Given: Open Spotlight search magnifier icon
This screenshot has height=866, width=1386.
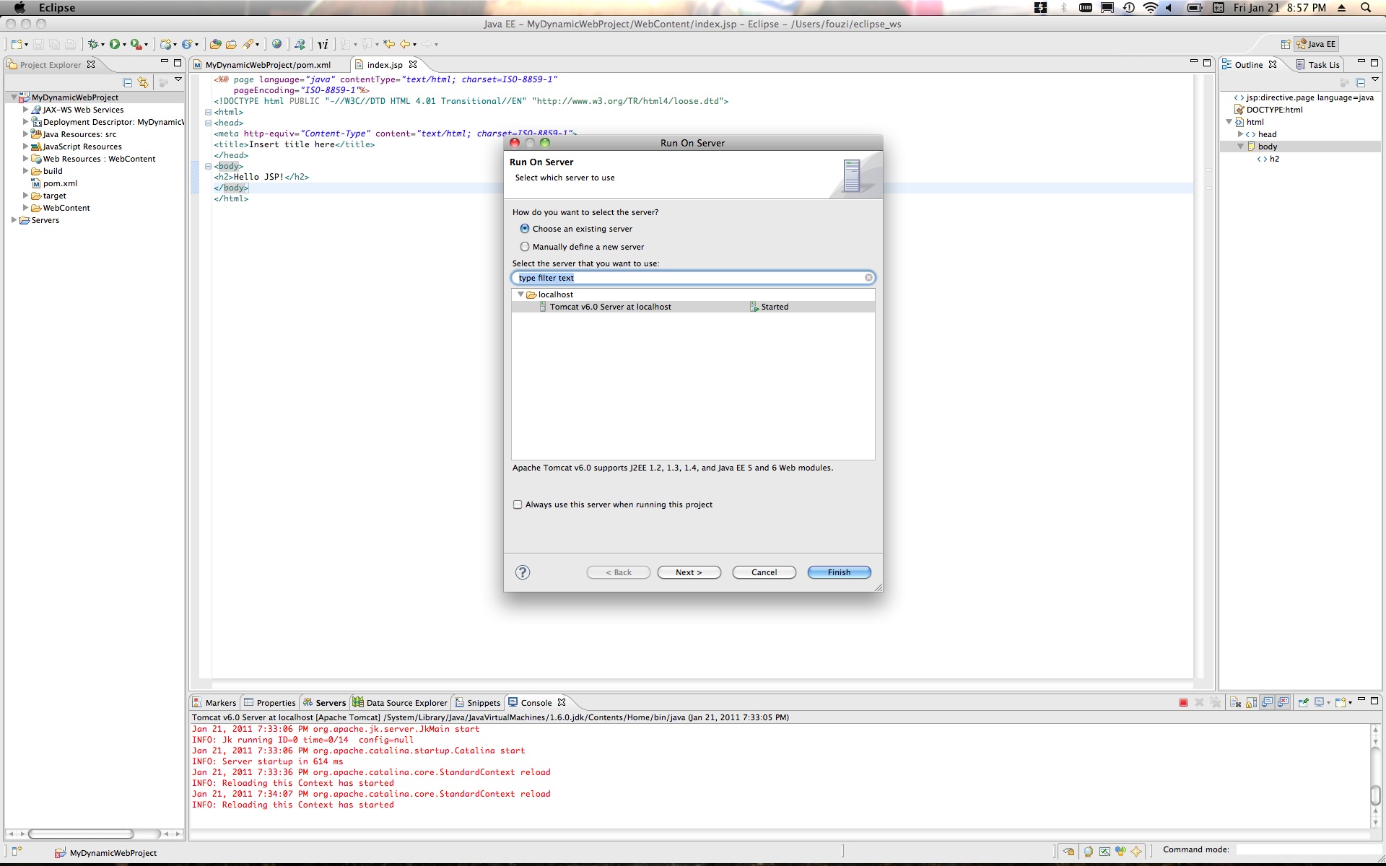Looking at the screenshot, I should click(1366, 8).
